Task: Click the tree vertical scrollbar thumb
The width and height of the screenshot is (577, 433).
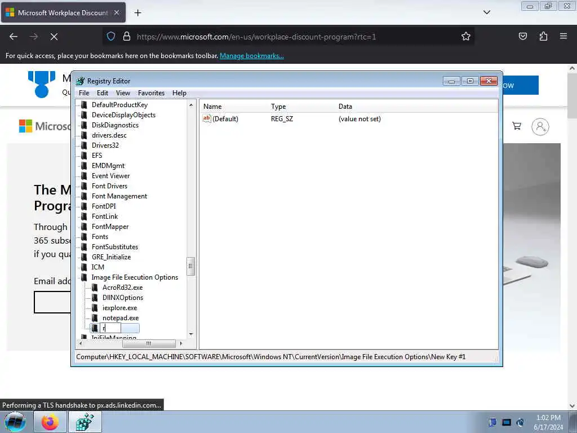Action: [x=190, y=266]
